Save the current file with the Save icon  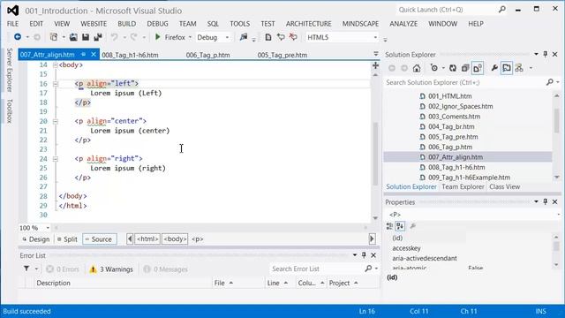pos(86,37)
